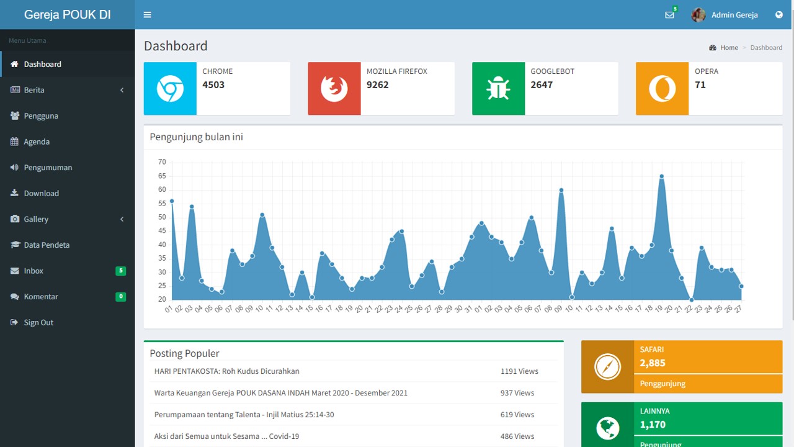Open the mail envelope notifications in header
Viewport: 794px width, 447px height.
coord(669,15)
